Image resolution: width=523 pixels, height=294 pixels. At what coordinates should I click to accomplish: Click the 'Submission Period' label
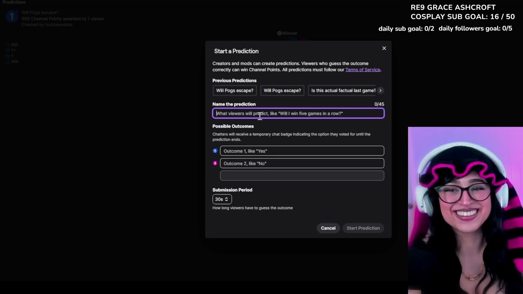tap(232, 190)
